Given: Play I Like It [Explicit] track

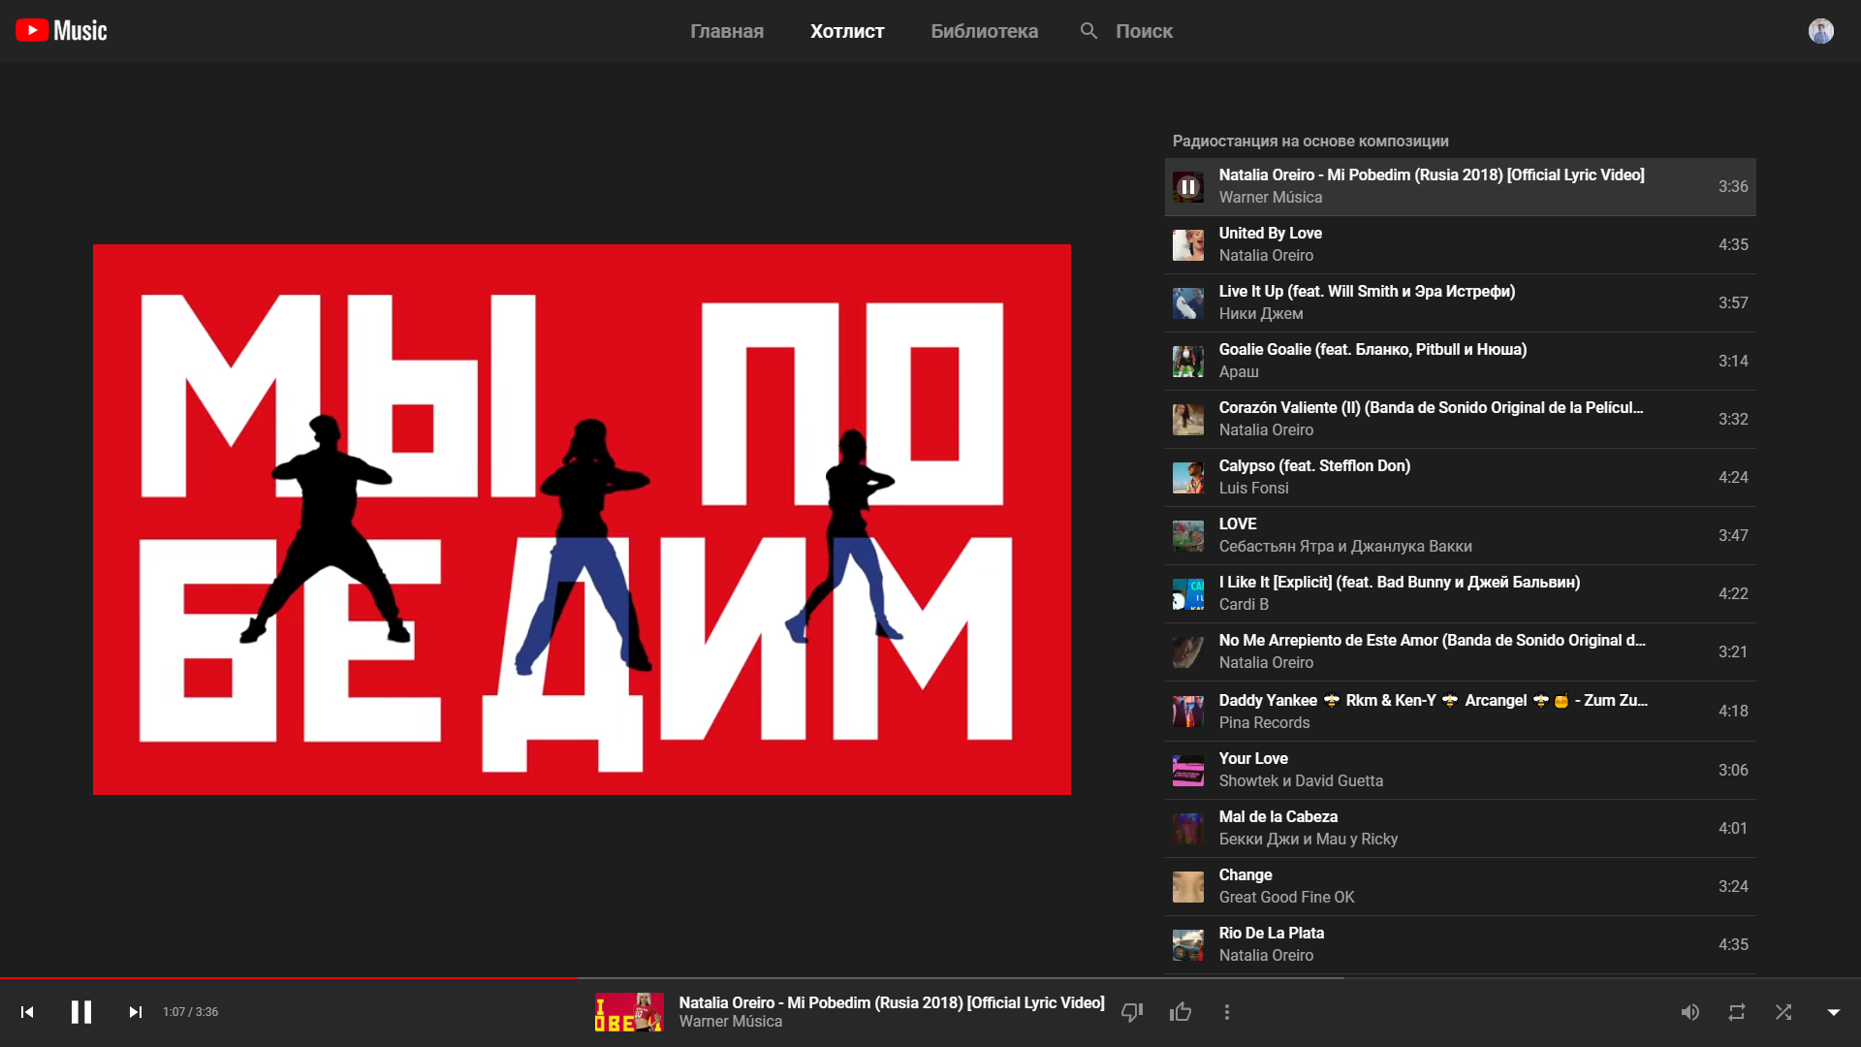Looking at the screenshot, I should tap(1460, 594).
